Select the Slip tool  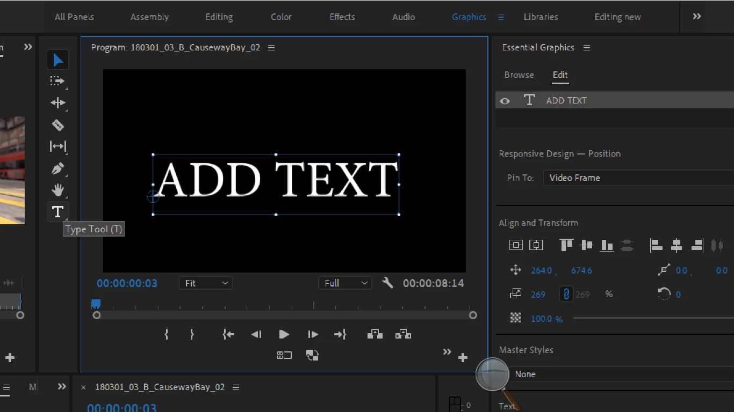coord(57,146)
